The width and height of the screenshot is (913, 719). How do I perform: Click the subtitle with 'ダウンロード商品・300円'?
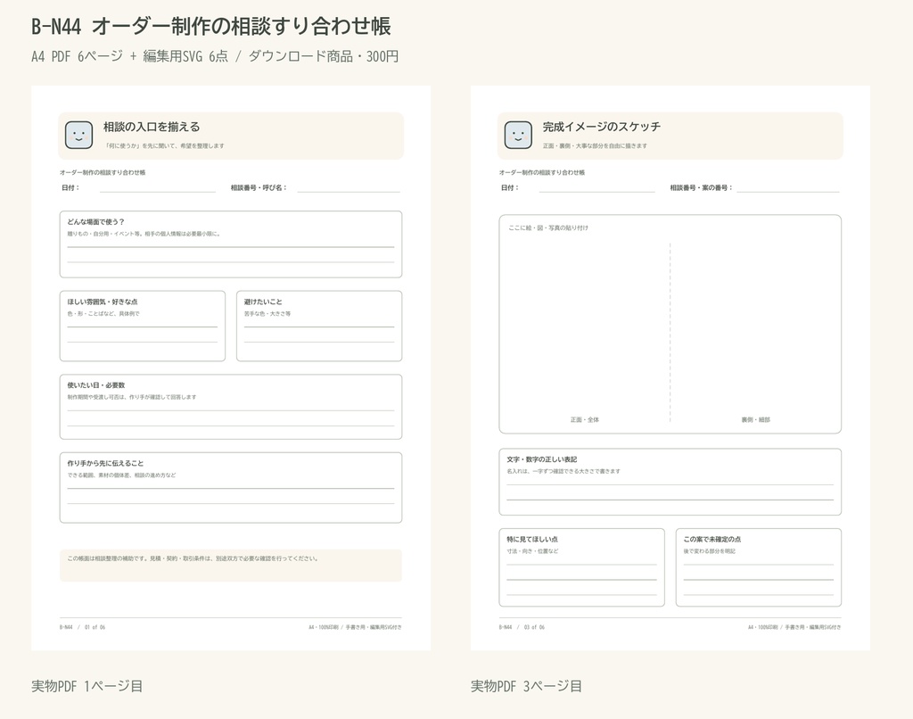[215, 56]
